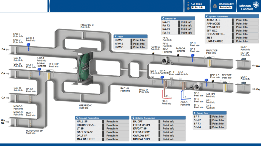Click the FFILT-DP yellow filter graphic
Screen dimensions: 261x146
pos(225,88)
